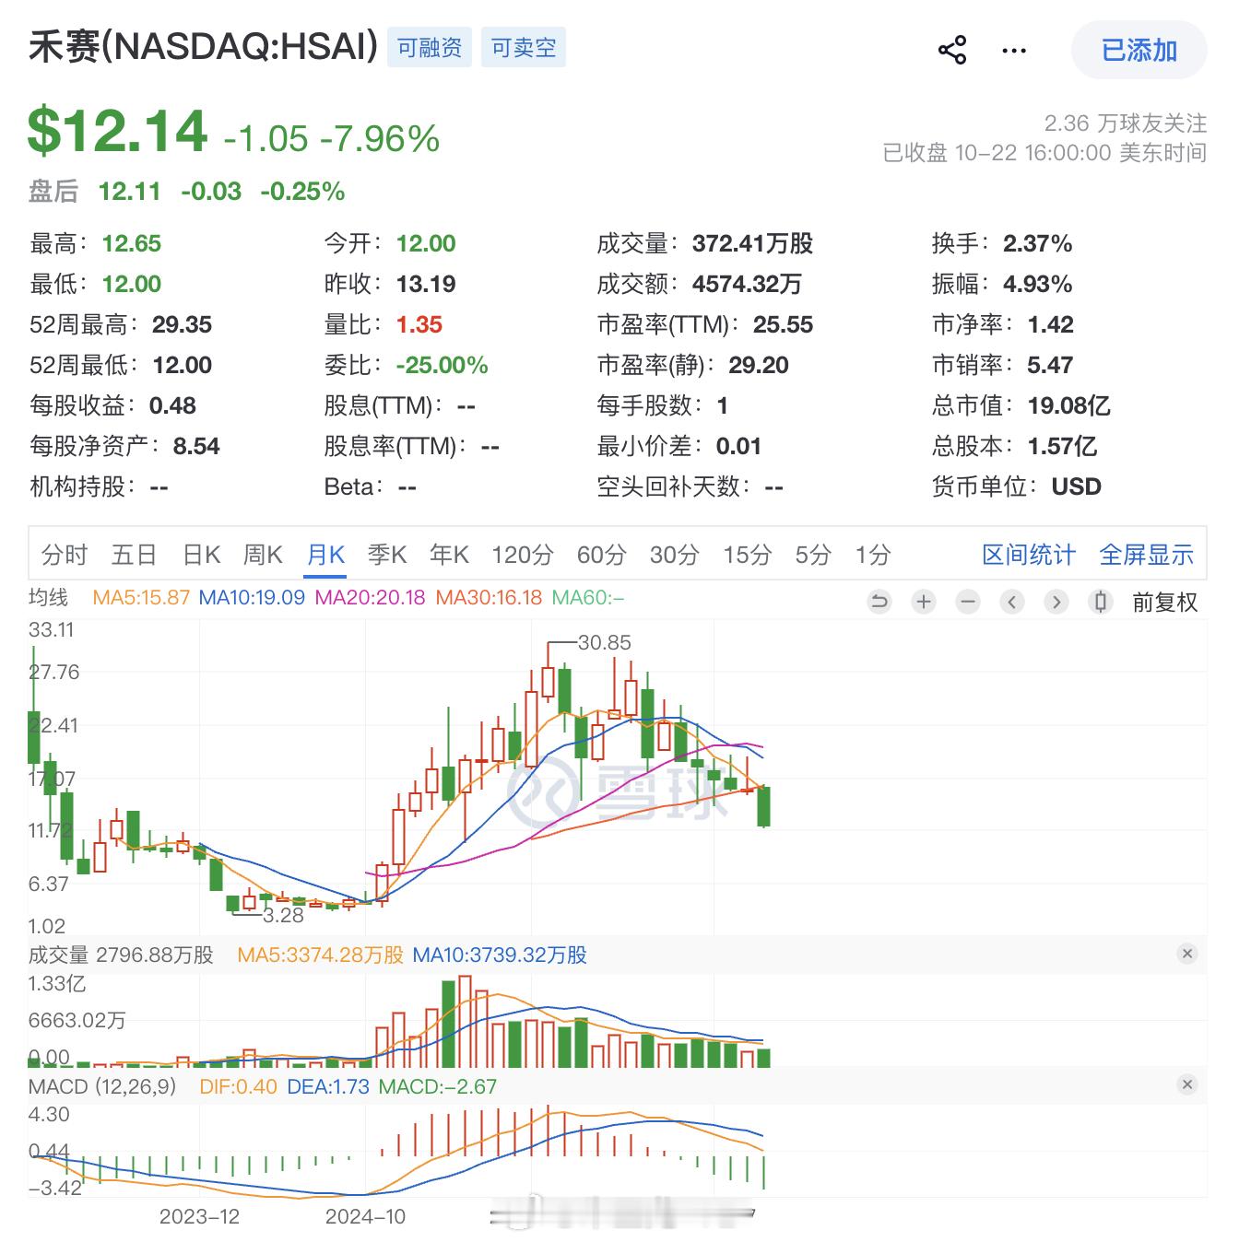Click the MA5:15.87 moving average label
Image resolution: width=1239 pixels, height=1242 pixels.
[x=141, y=597]
